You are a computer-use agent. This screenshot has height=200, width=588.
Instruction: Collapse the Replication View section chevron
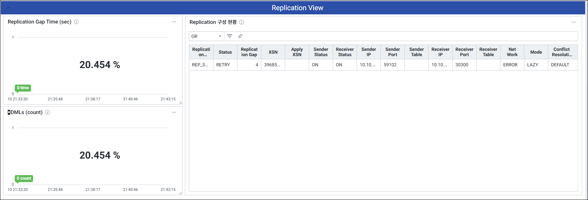pyautogui.click(x=8, y=8)
